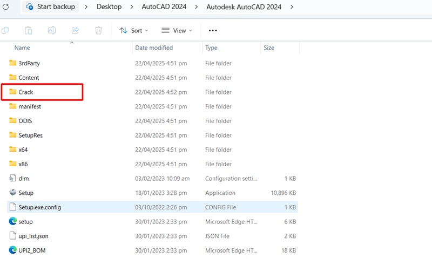This screenshot has width=432, height=265.
Task: Click the dlm configuration file icon
Action: 12,178
